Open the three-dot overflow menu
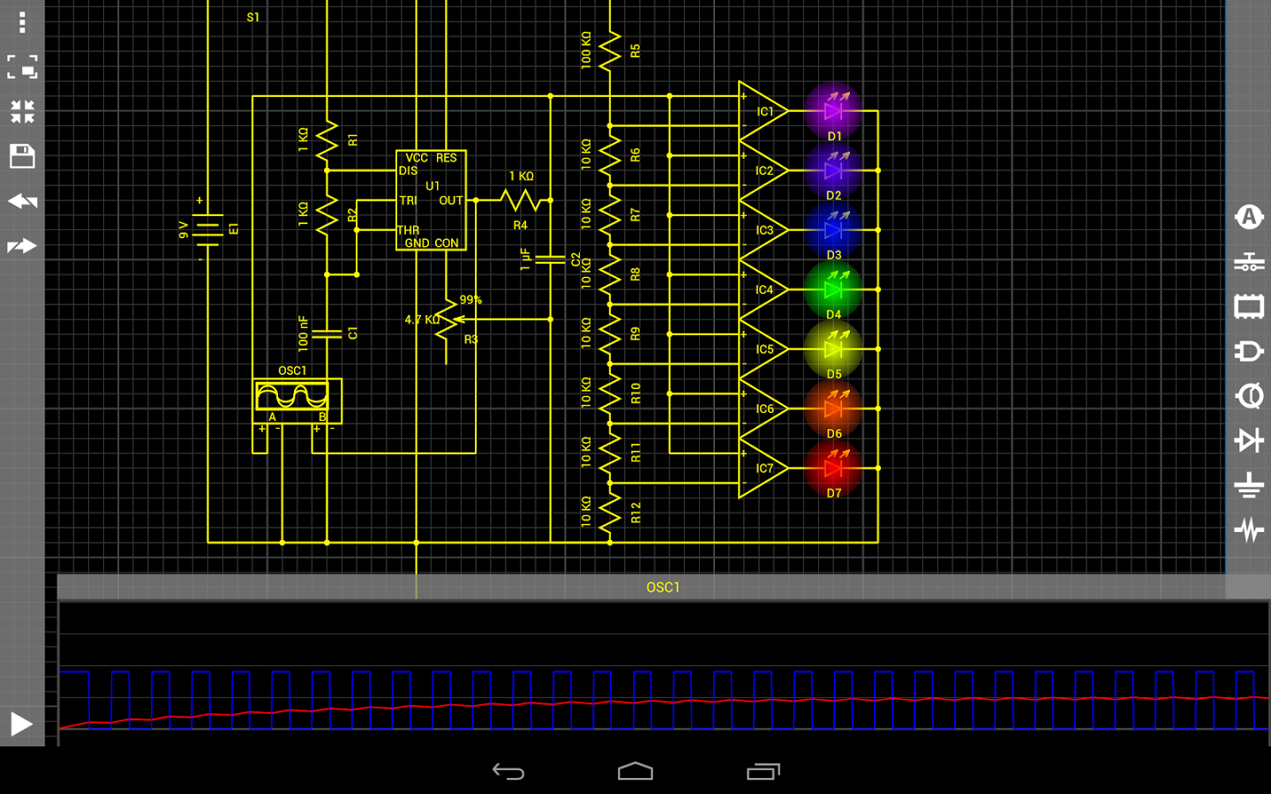Viewport: 1271px width, 794px height. click(x=22, y=22)
